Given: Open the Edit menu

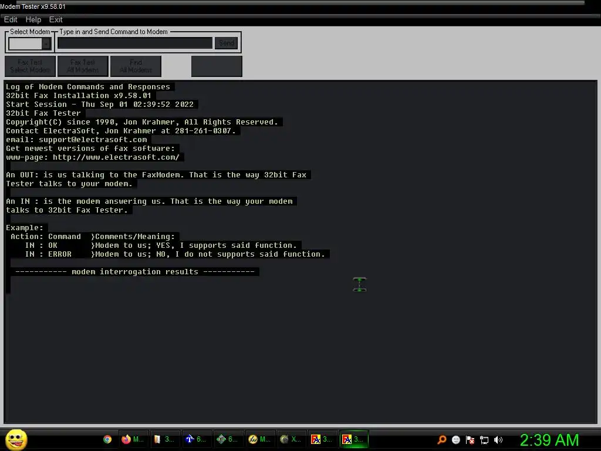Looking at the screenshot, I should click(x=11, y=19).
